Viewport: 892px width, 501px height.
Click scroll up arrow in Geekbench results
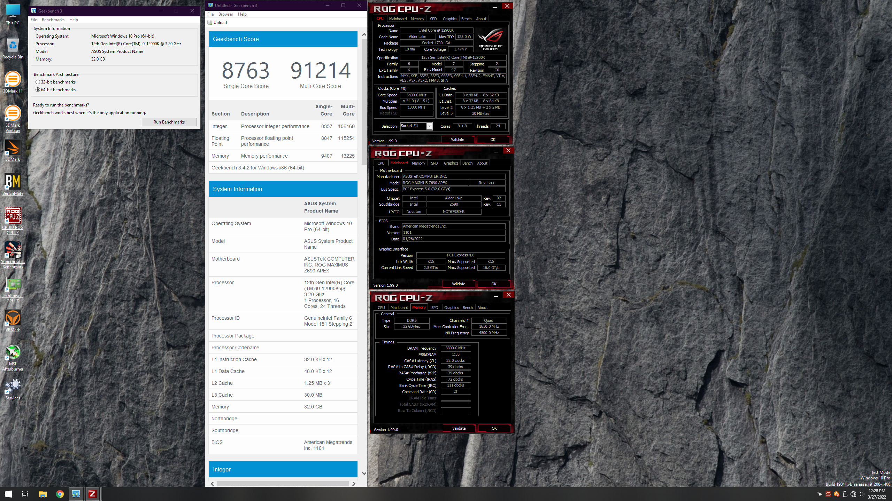click(x=364, y=35)
